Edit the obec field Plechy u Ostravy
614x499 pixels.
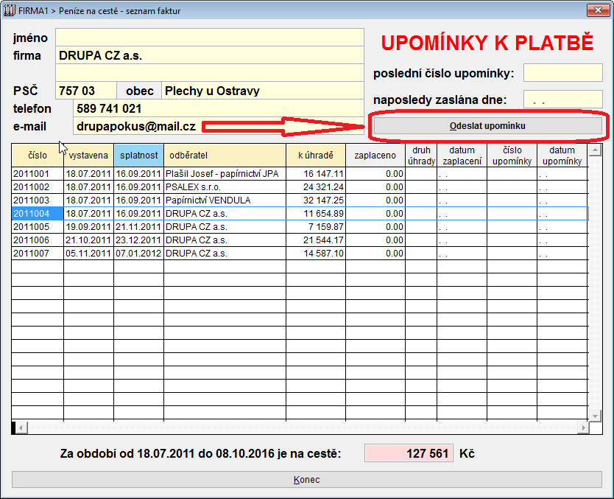pos(263,91)
